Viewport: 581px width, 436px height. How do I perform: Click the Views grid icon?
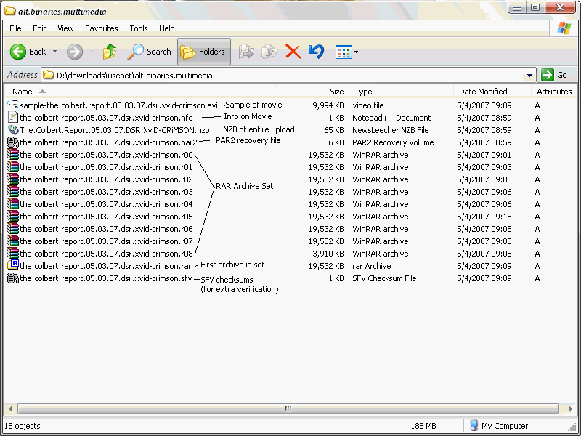(x=344, y=52)
